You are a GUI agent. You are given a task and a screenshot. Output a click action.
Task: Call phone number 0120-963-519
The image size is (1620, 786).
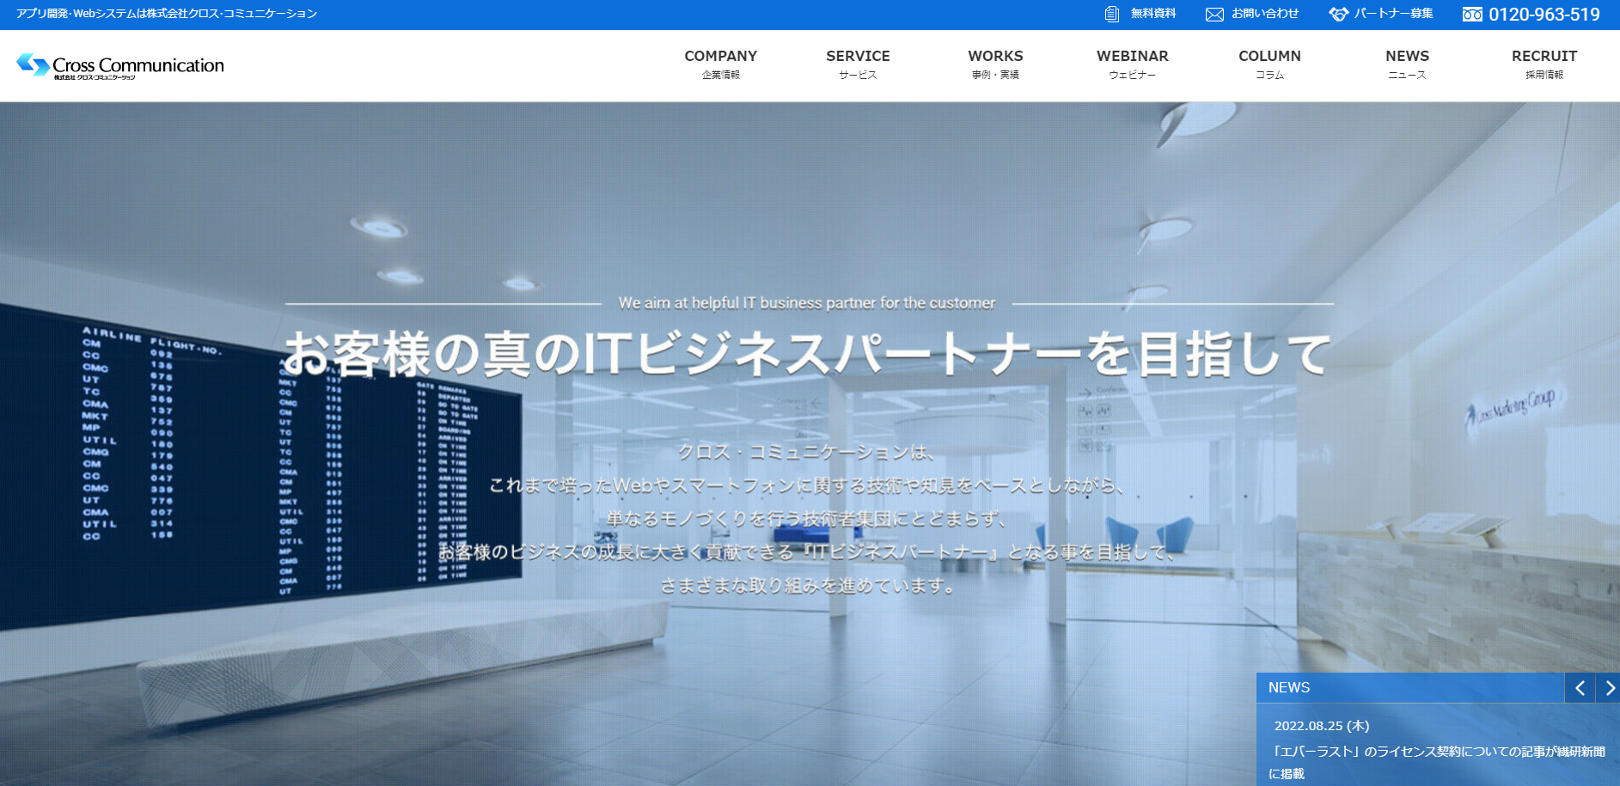click(1544, 15)
